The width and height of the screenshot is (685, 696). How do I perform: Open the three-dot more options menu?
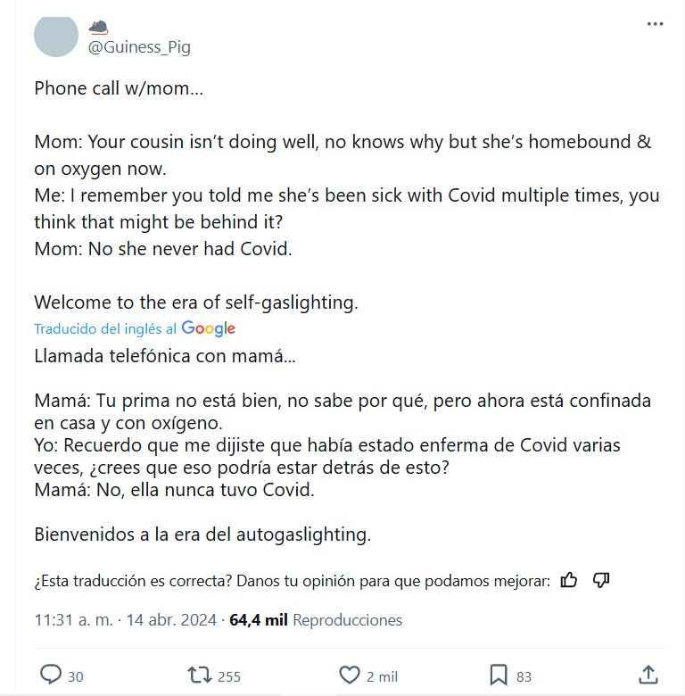coord(655,24)
